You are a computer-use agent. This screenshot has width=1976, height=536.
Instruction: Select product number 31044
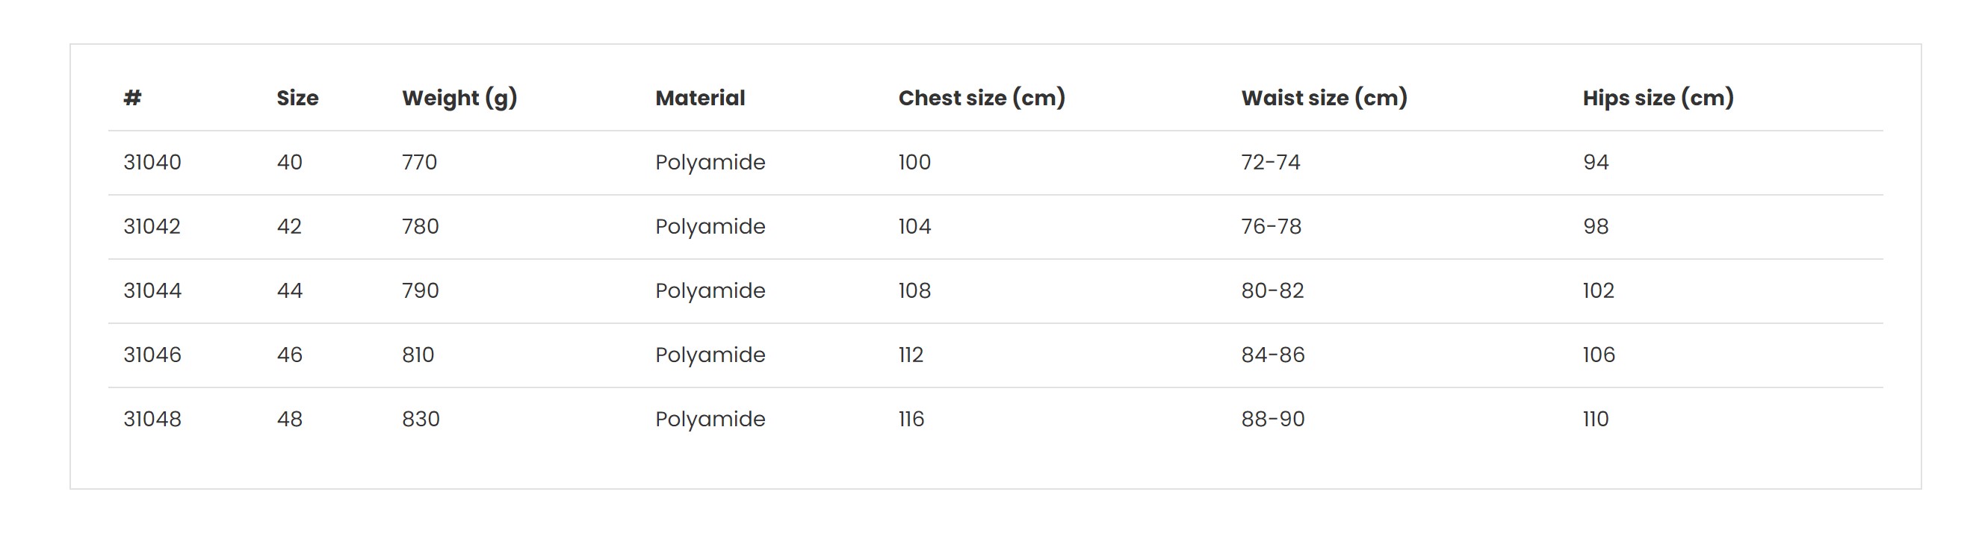click(152, 290)
